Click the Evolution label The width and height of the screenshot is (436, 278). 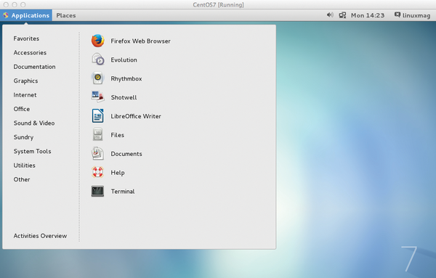click(x=124, y=60)
